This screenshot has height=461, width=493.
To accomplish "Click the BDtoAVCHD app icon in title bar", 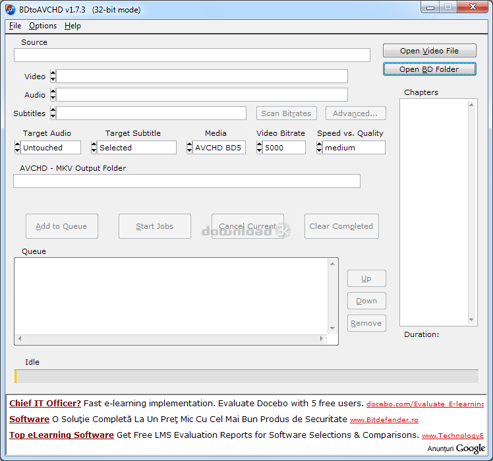I will pos(10,9).
